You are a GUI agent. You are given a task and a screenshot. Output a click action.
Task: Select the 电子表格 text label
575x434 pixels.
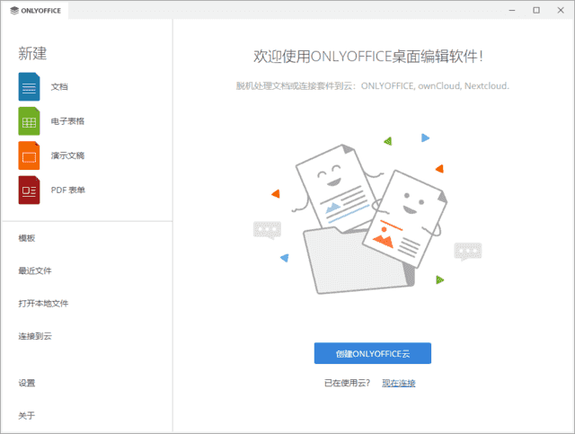tap(67, 121)
